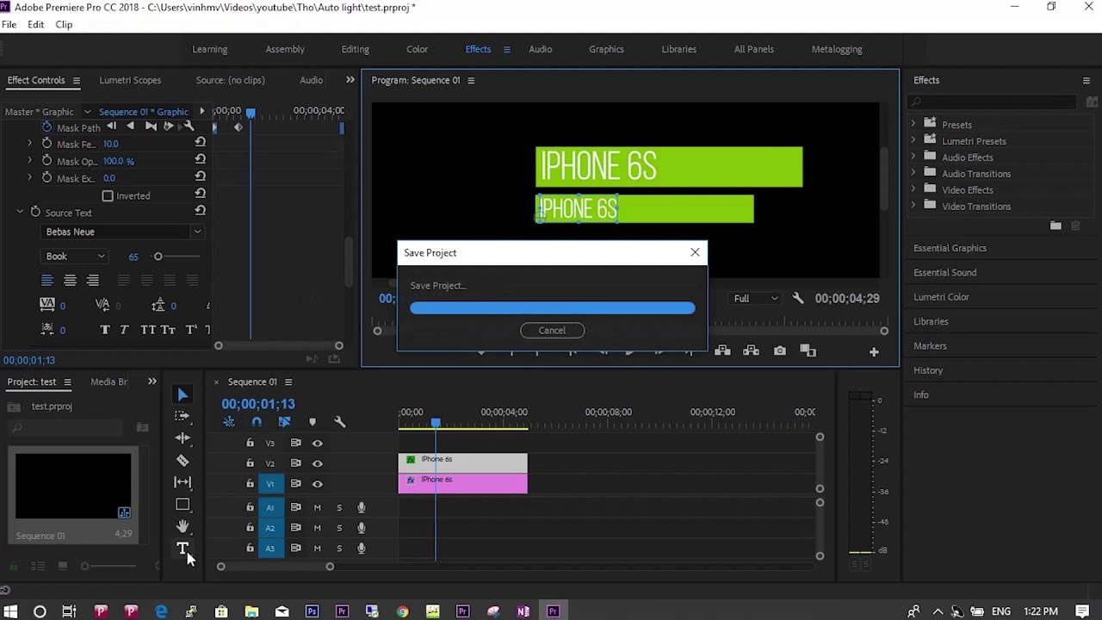Select the Rectangle shape tool
Viewport: 1102px width, 620px height.
[183, 505]
